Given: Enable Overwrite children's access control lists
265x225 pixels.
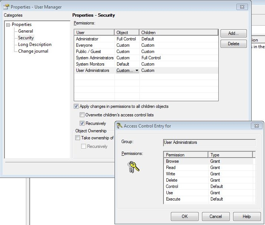Looking at the screenshot, I should pyautogui.click(x=82, y=115).
